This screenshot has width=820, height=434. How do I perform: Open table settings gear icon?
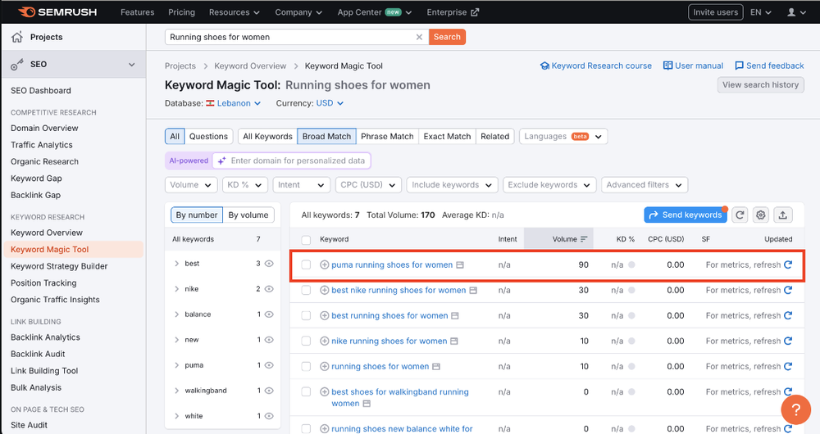pyautogui.click(x=761, y=215)
